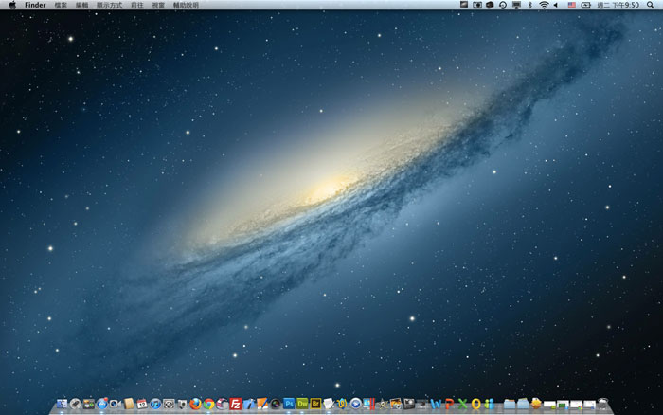Viewport: 663px width, 415px height.
Task: Open the Finder application menu
Action: pos(35,5)
